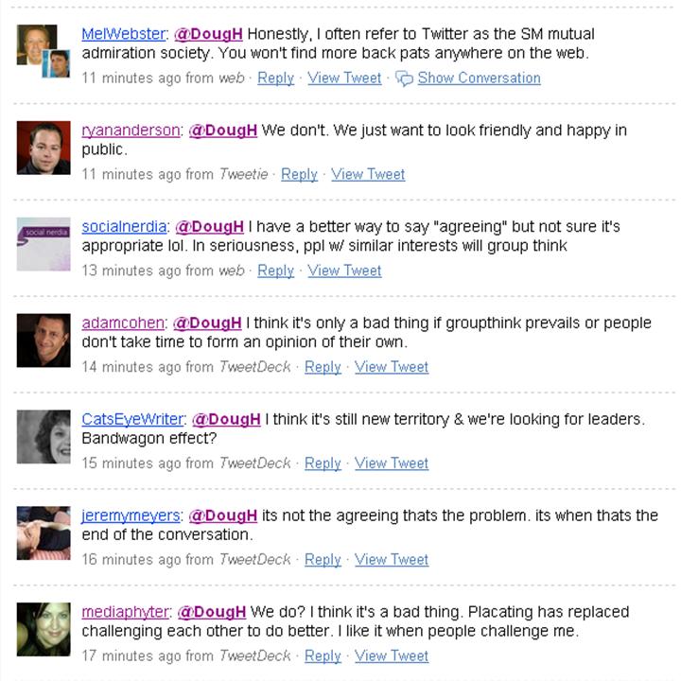
Task: Click jeremymeyers's profile image
Action: (44, 533)
